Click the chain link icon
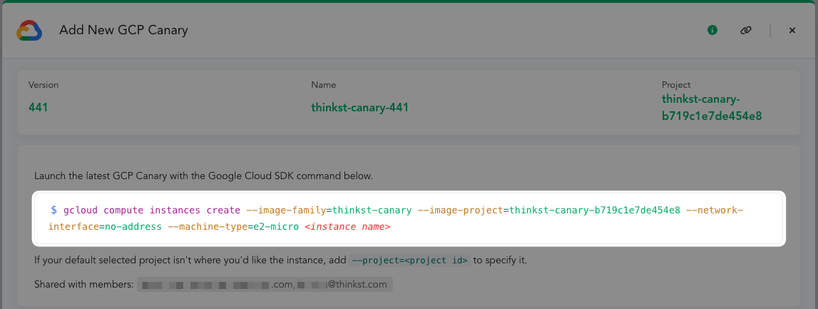 pos(746,30)
